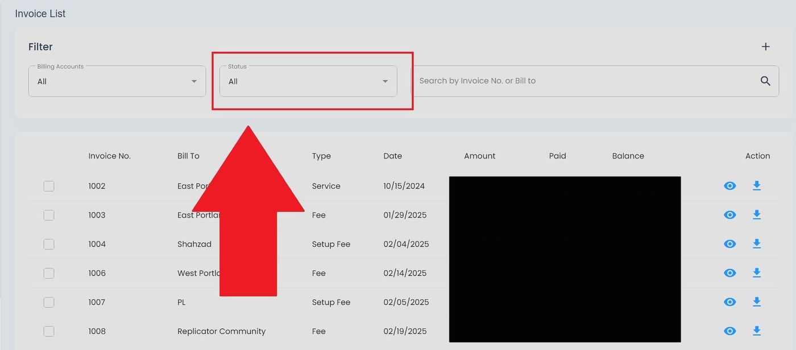Select checkbox for invoice 1002

click(49, 186)
